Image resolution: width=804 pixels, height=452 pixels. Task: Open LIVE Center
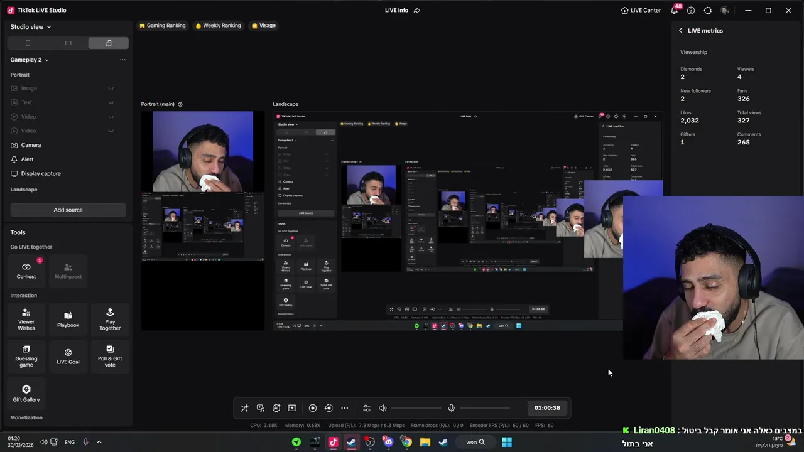(641, 10)
